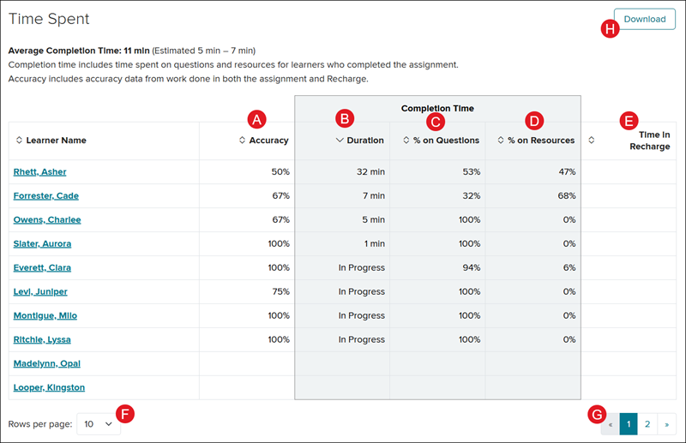The width and height of the screenshot is (686, 443).
Task: Toggle the Duration column sort chevron
Action: 340,141
